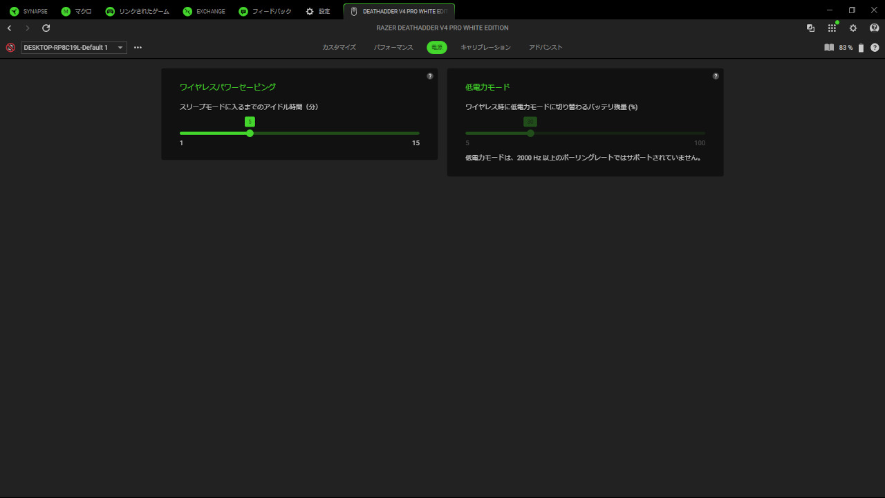Expand the DESKTOP-RP8C19L-Default 1 profile dropdown
This screenshot has height=498, width=885.
[x=74, y=48]
